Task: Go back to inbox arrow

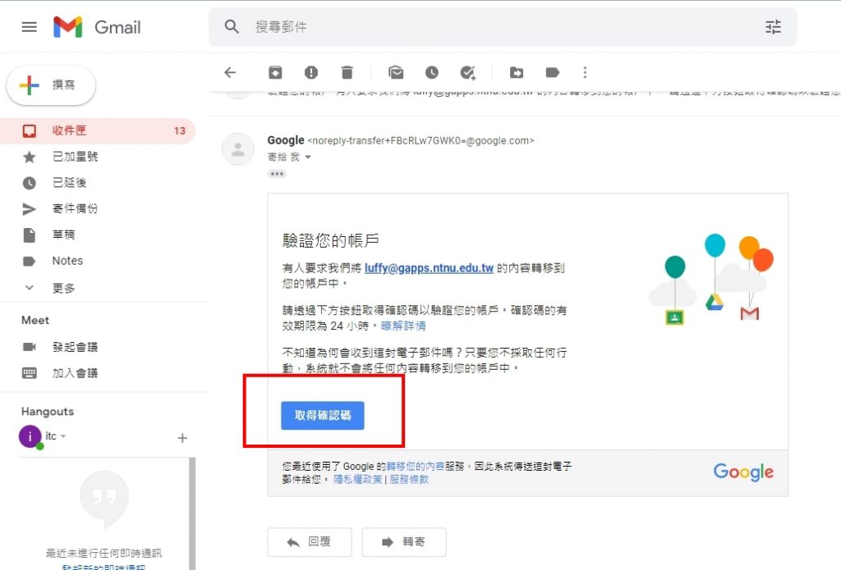Action: point(230,72)
